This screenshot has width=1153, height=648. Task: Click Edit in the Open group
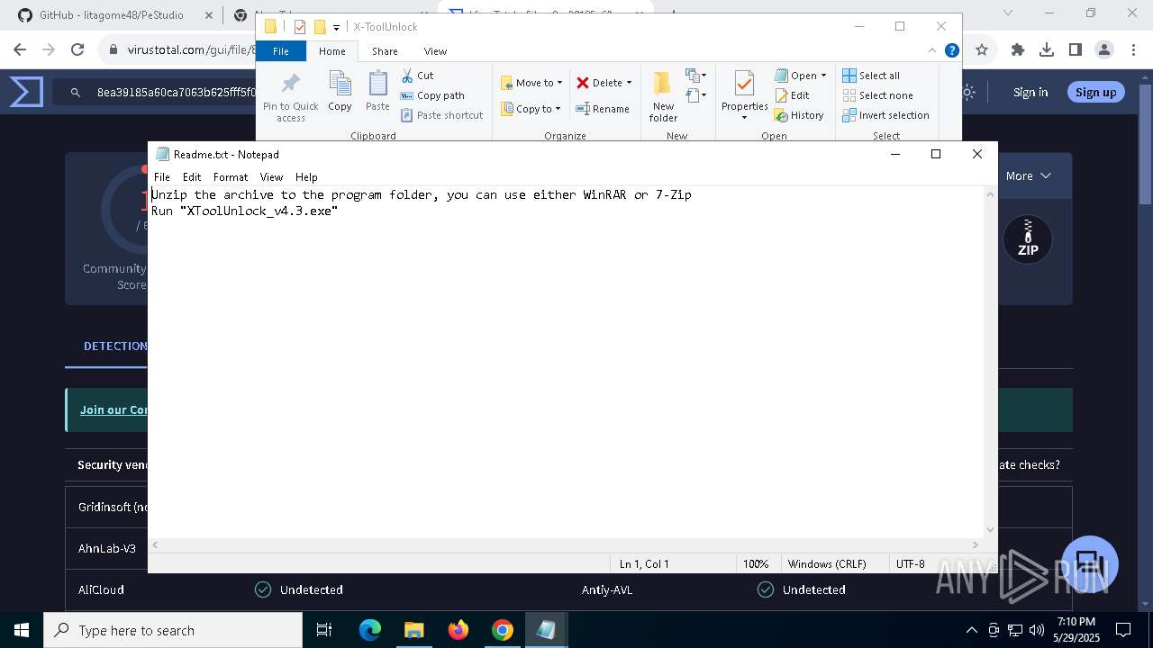[793, 95]
